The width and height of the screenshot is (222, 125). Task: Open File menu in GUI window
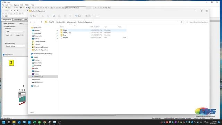3,5
